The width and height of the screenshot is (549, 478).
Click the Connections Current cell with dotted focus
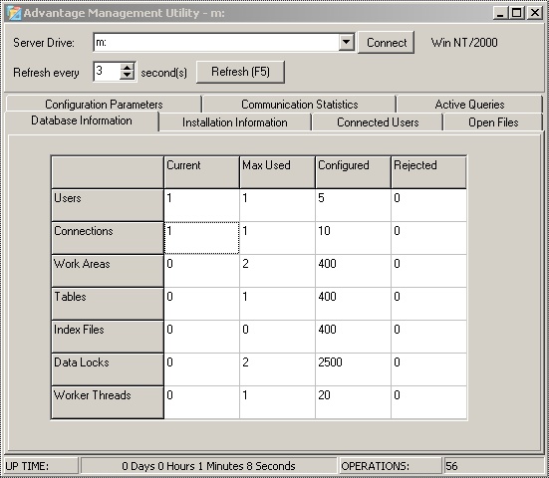[x=201, y=238]
